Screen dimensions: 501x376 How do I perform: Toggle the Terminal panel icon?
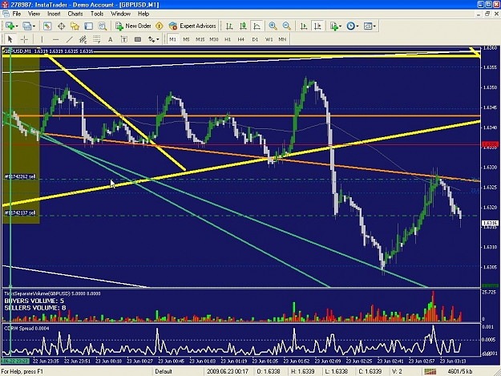coord(88,26)
